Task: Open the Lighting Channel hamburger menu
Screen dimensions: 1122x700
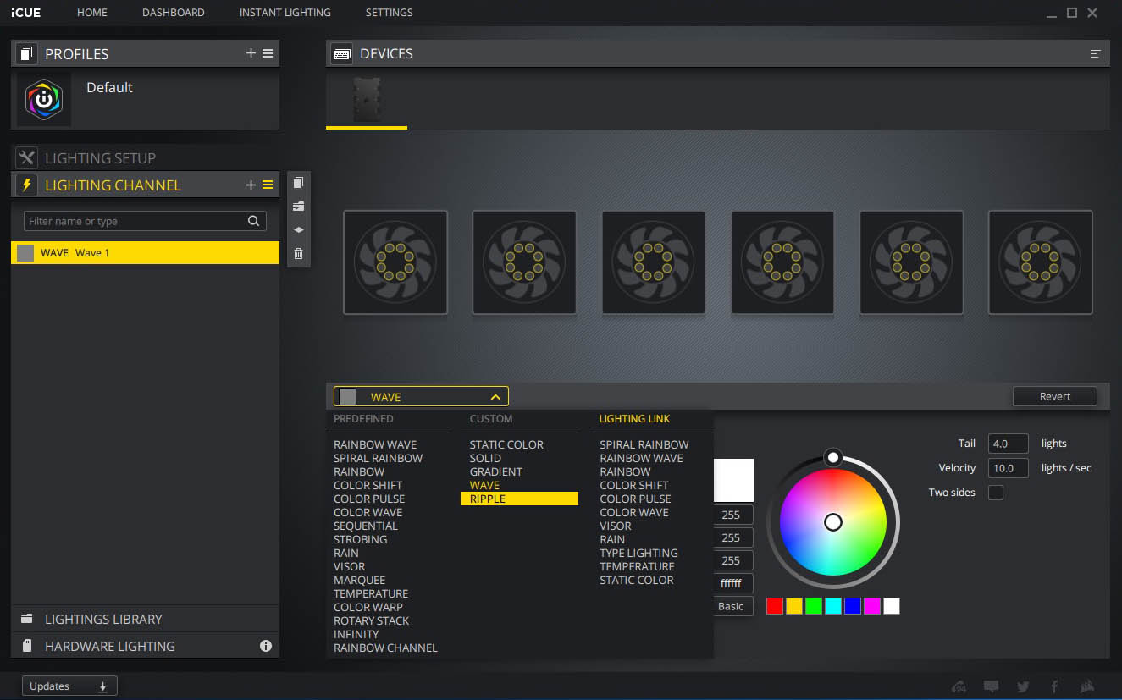Action: (268, 185)
